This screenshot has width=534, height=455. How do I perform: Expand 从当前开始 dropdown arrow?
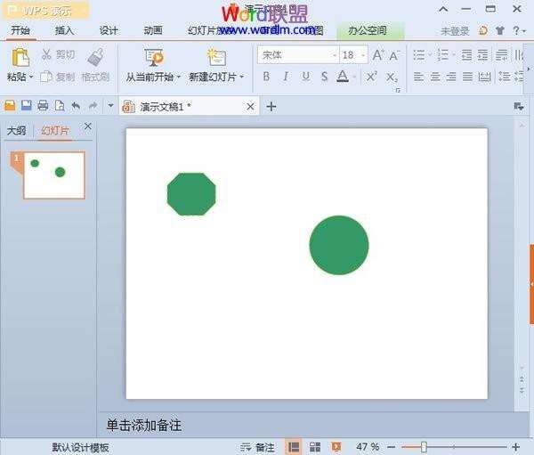tap(178, 77)
